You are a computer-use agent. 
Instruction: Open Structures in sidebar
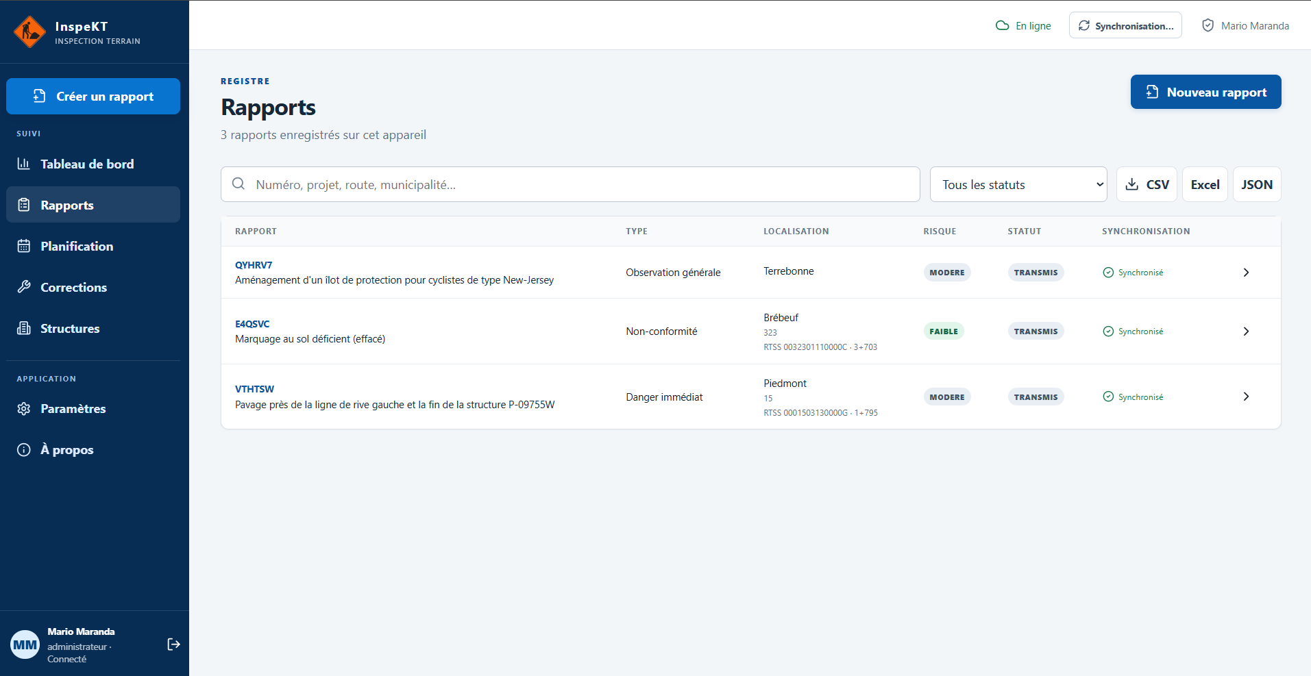(93, 328)
